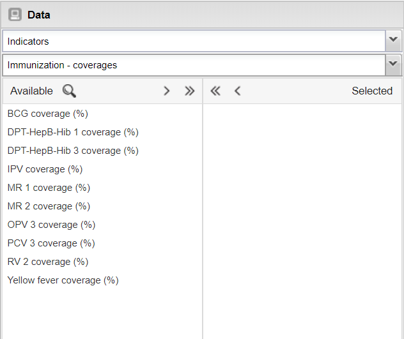Choose MR 2 coverage (%) indicator

[49, 206]
